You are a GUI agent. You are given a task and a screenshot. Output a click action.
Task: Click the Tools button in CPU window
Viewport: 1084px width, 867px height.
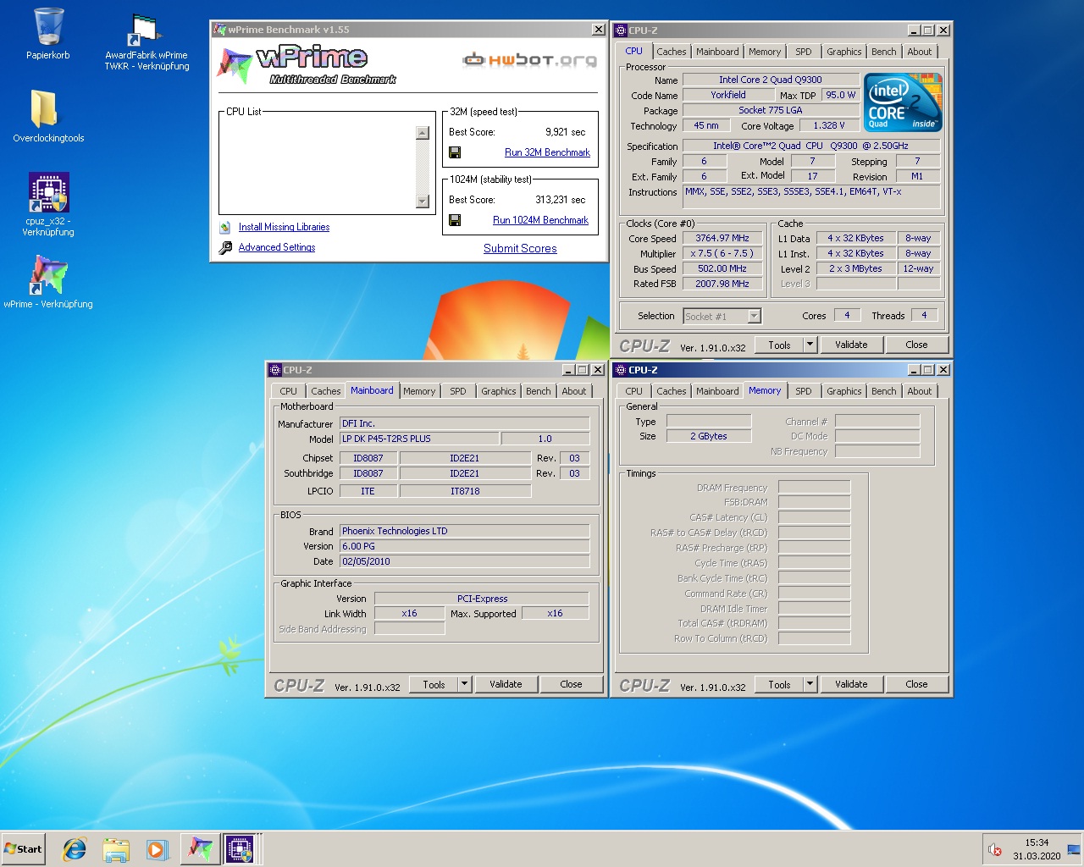click(x=779, y=345)
